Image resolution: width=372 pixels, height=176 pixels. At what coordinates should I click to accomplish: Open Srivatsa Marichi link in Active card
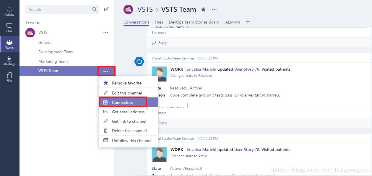click(202, 150)
